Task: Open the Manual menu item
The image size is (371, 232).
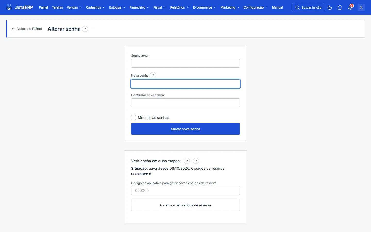Action: (x=277, y=7)
